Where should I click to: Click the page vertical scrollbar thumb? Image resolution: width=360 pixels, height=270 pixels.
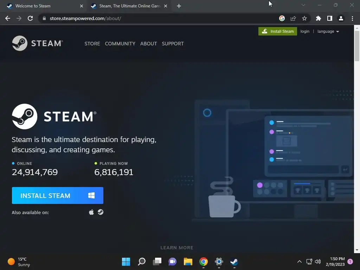[357, 46]
